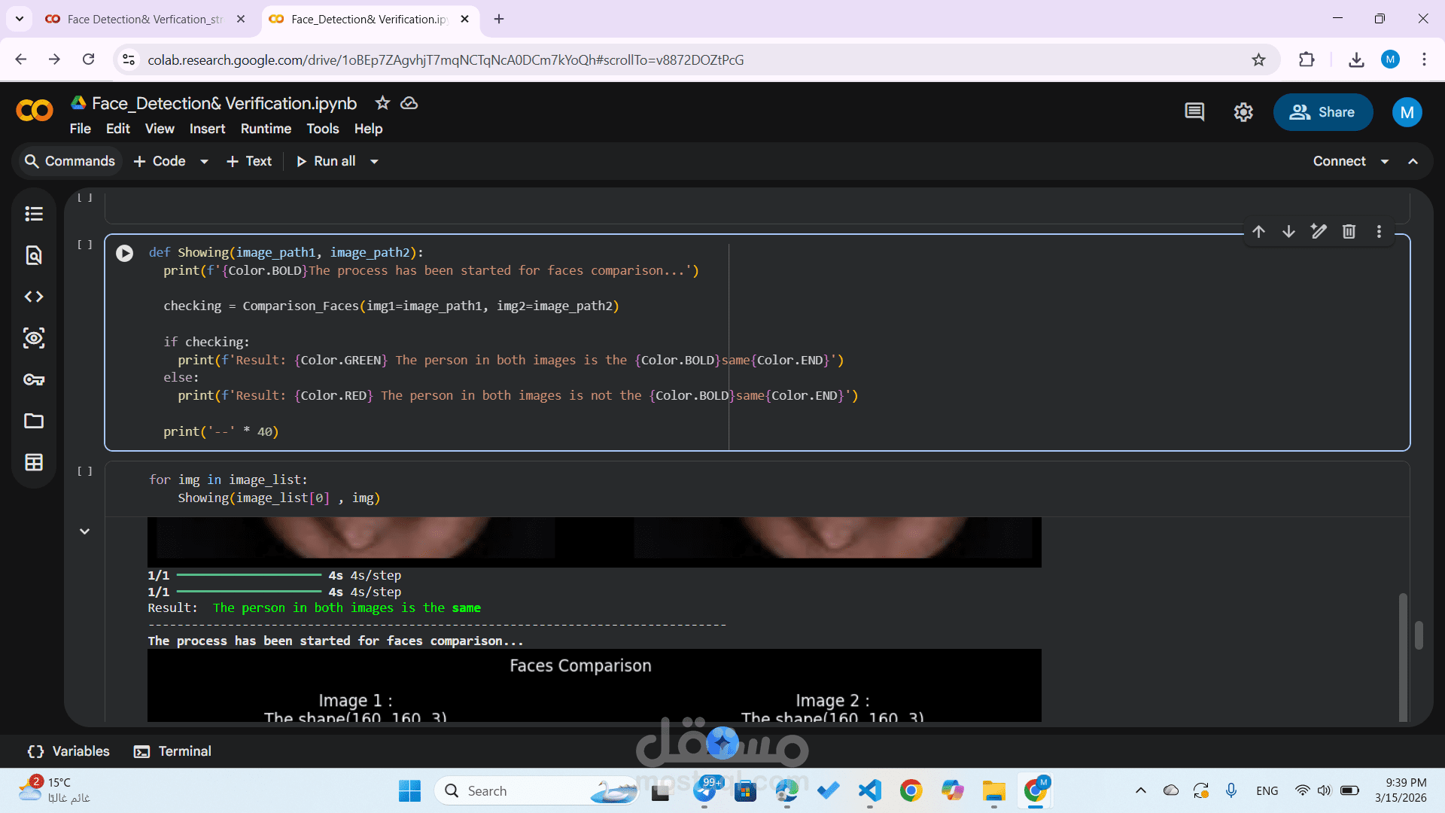The image size is (1445, 813).
Task: Click the Share button
Action: click(1323, 112)
